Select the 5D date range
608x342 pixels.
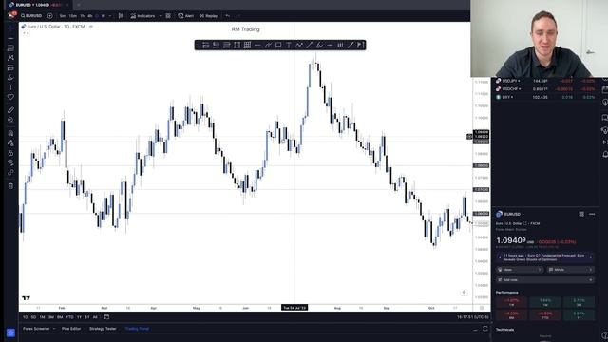coord(33,317)
